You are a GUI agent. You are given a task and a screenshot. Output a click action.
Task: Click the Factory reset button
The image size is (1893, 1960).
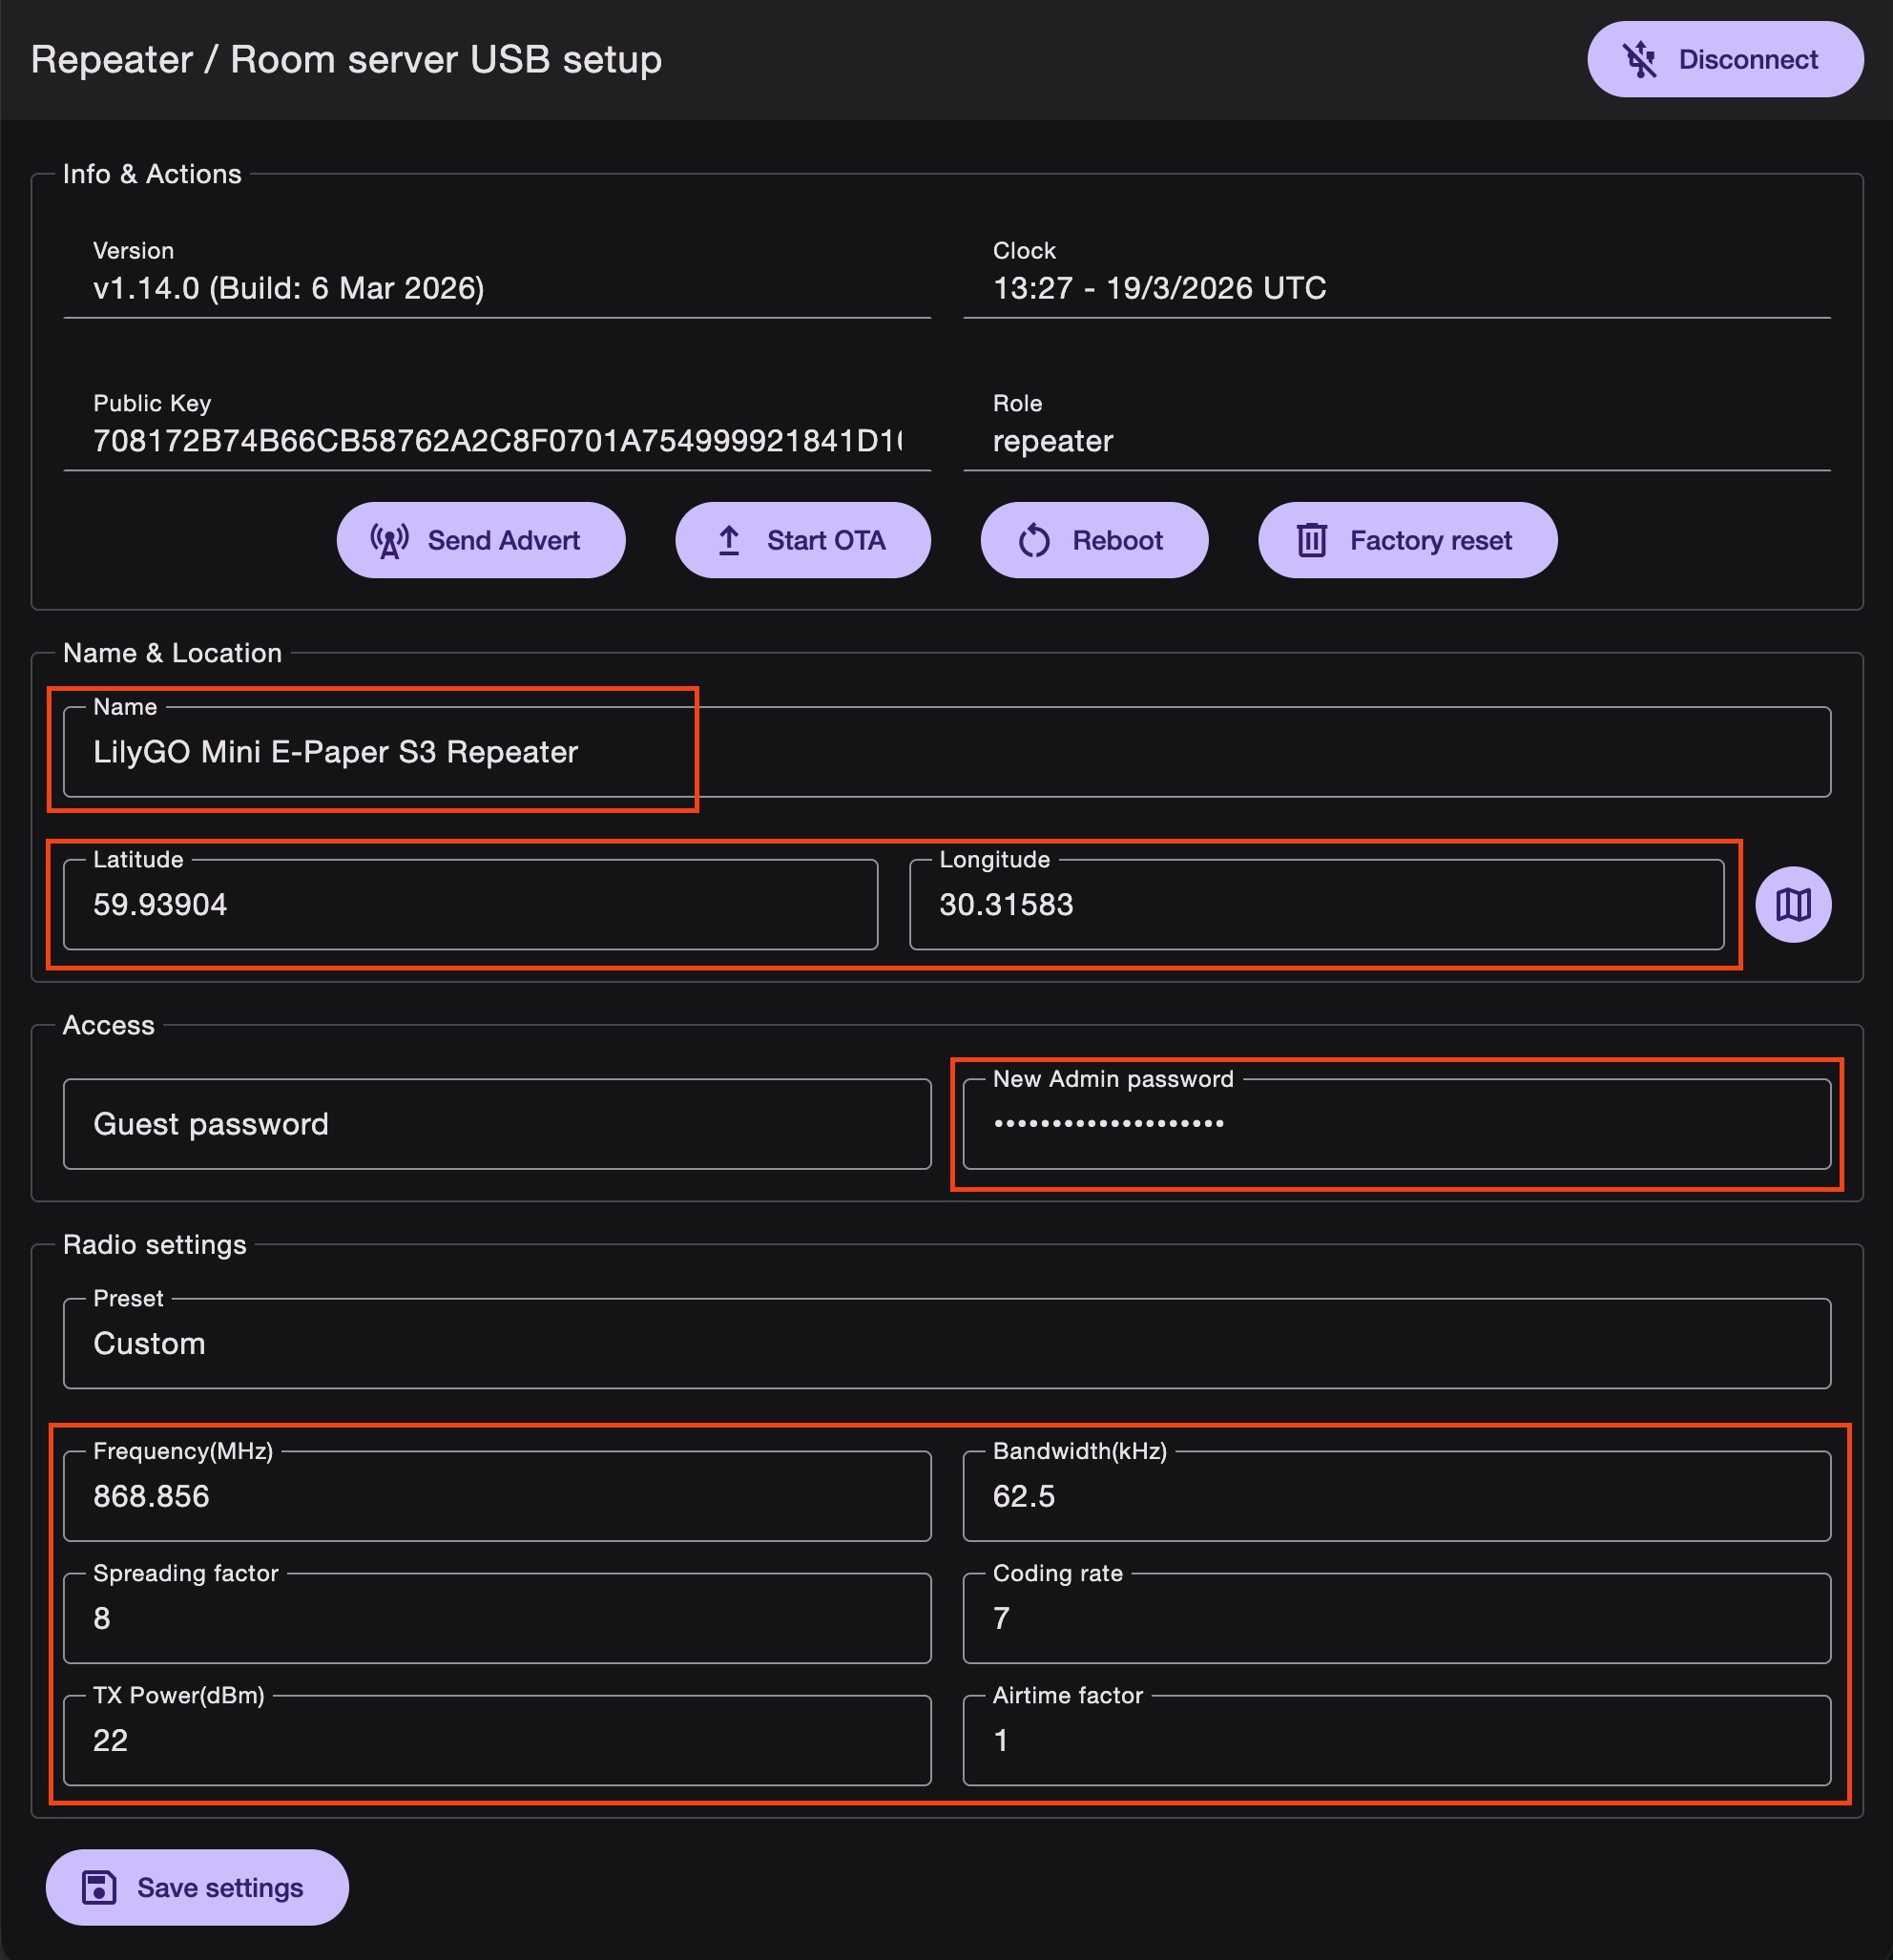coord(1406,540)
